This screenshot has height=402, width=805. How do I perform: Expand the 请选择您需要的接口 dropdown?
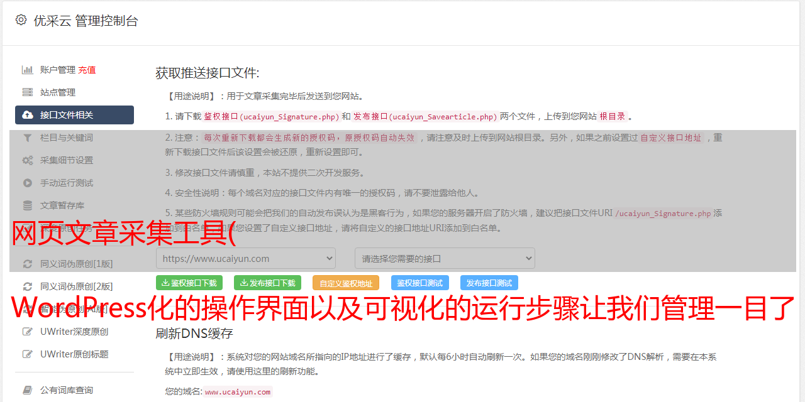(x=445, y=258)
